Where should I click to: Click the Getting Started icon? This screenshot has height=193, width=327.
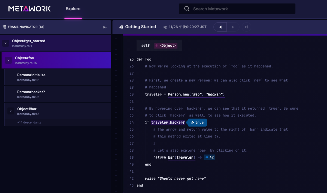point(121,27)
